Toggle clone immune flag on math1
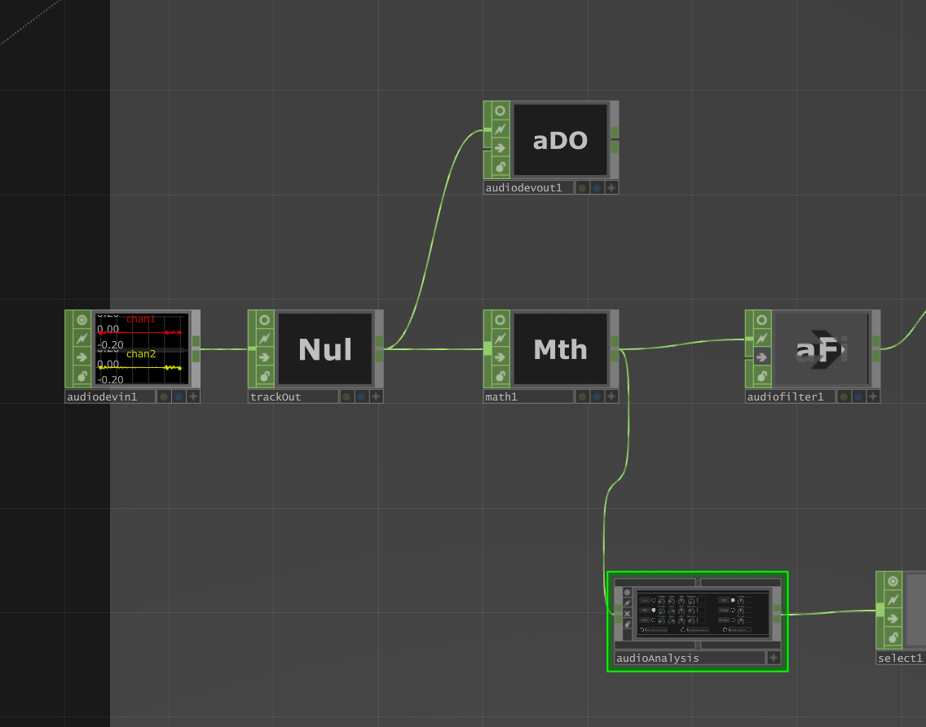 [x=500, y=339]
